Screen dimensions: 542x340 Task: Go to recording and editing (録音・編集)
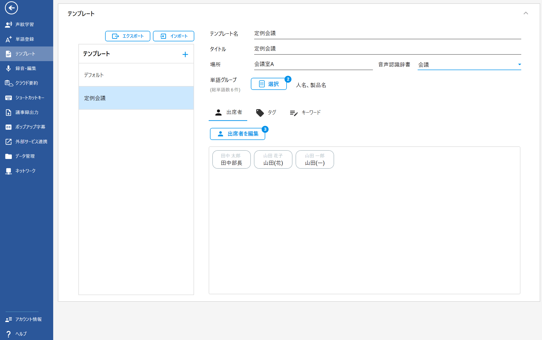[x=25, y=68]
